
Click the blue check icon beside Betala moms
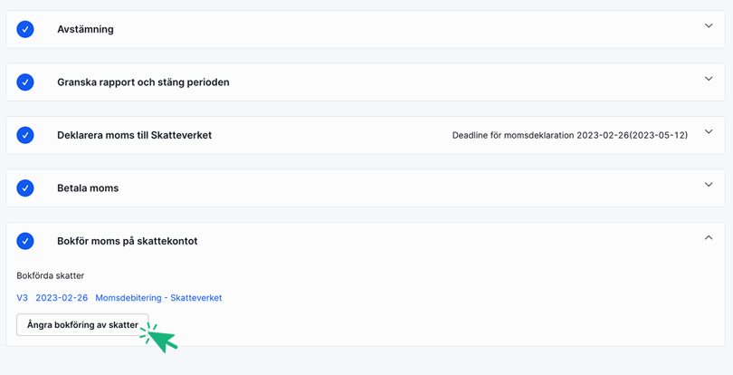pos(25,187)
